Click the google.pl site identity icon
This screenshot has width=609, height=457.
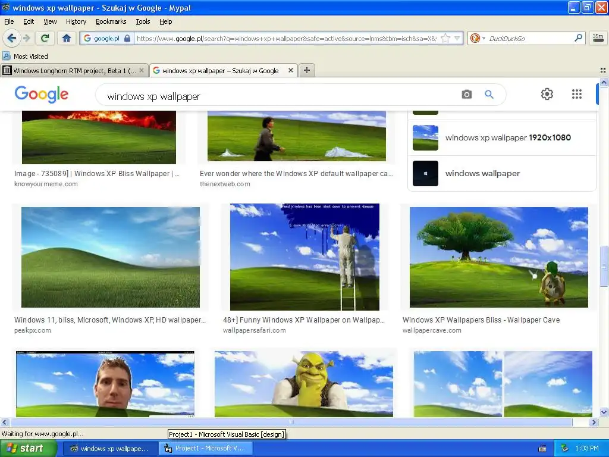coord(106,39)
